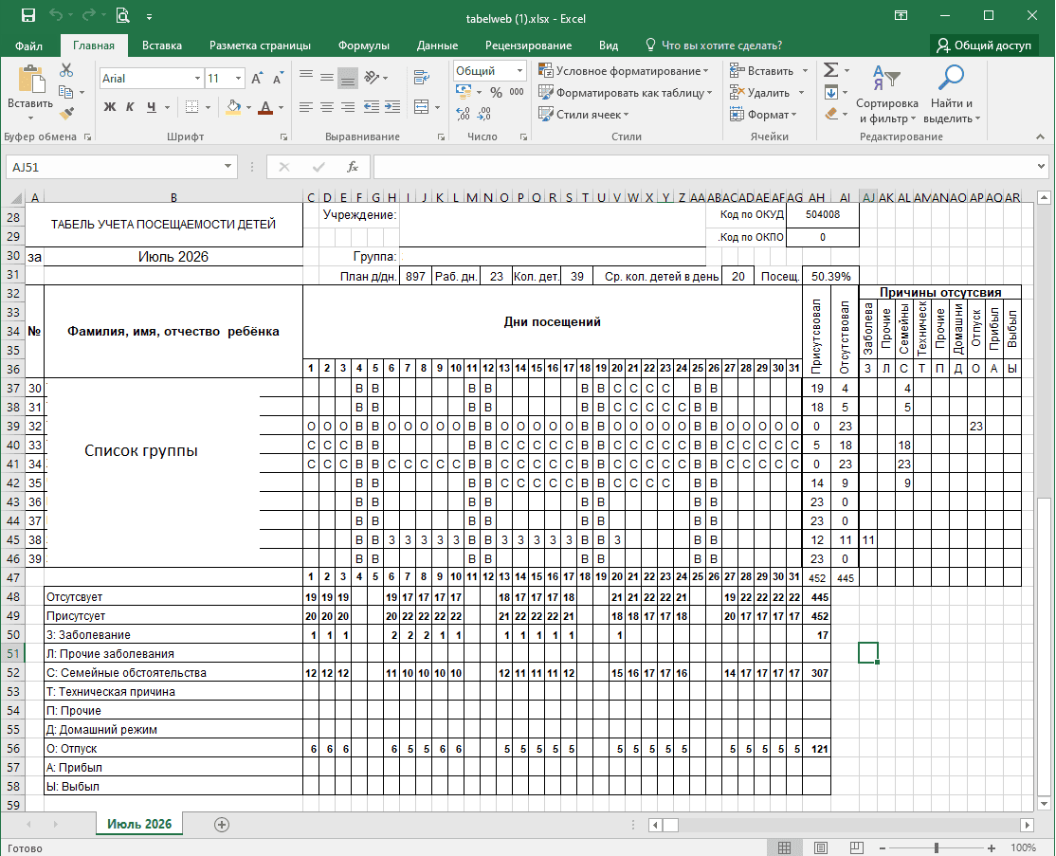Open the Insert Function fx button
The image size is (1056, 856).
(x=353, y=166)
